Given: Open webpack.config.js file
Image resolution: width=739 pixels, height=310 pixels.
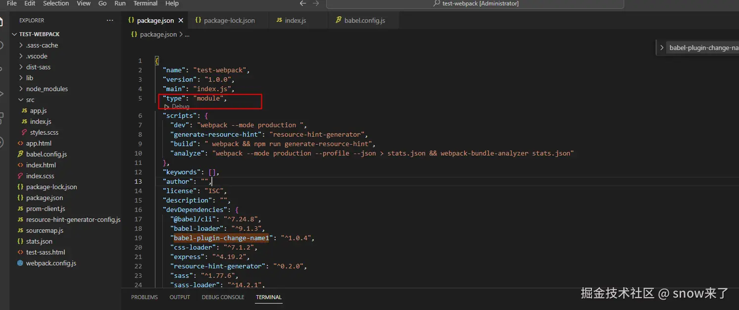Looking at the screenshot, I should click(66, 263).
